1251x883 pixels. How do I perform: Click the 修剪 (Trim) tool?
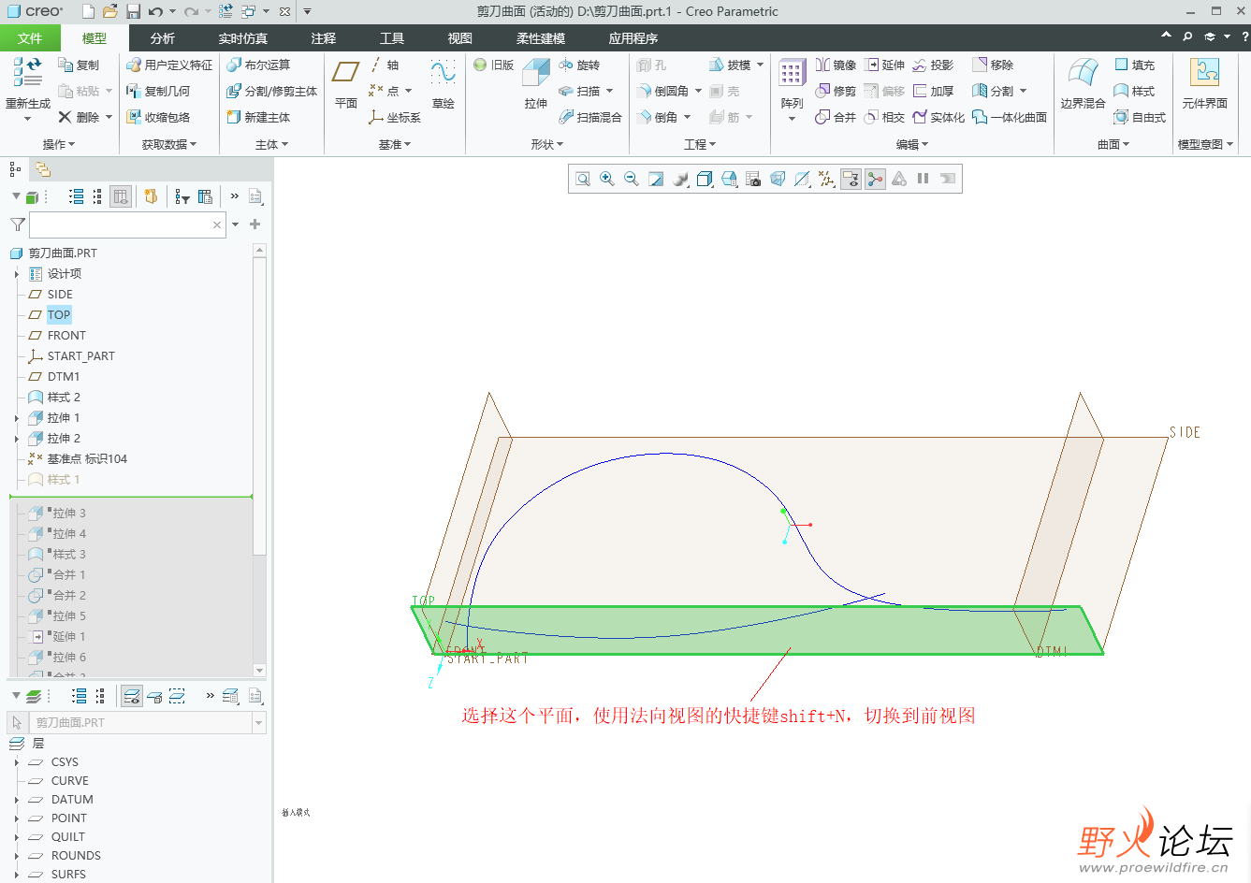836,91
